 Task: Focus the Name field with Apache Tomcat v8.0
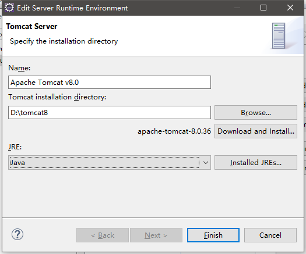[110, 83]
